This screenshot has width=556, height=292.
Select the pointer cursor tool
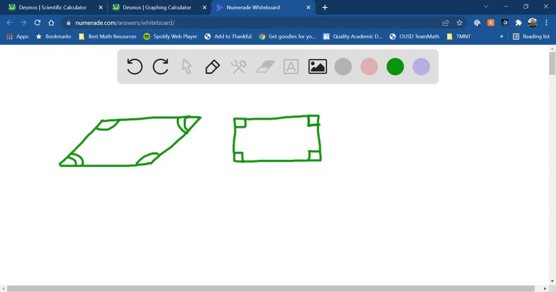[x=187, y=66]
